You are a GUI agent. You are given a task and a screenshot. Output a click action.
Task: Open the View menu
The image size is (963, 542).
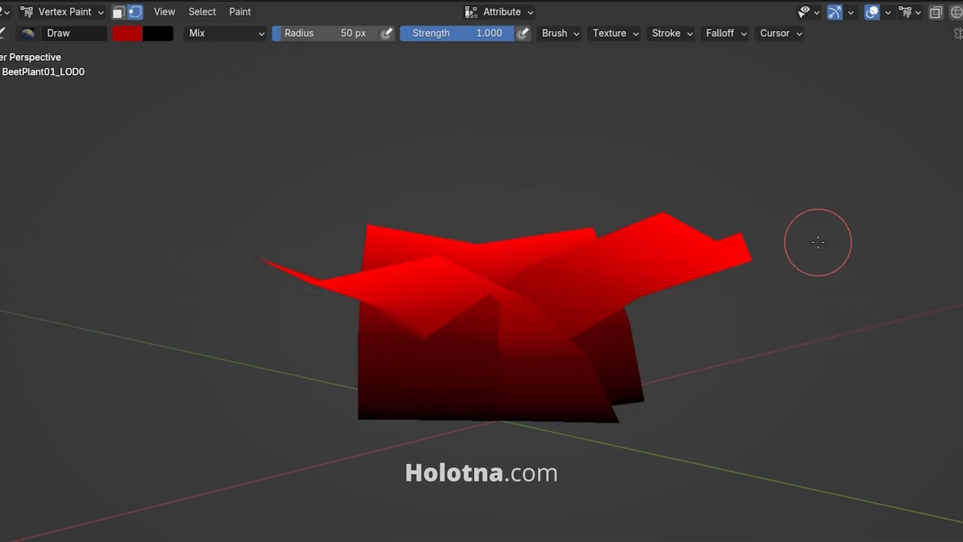point(164,12)
